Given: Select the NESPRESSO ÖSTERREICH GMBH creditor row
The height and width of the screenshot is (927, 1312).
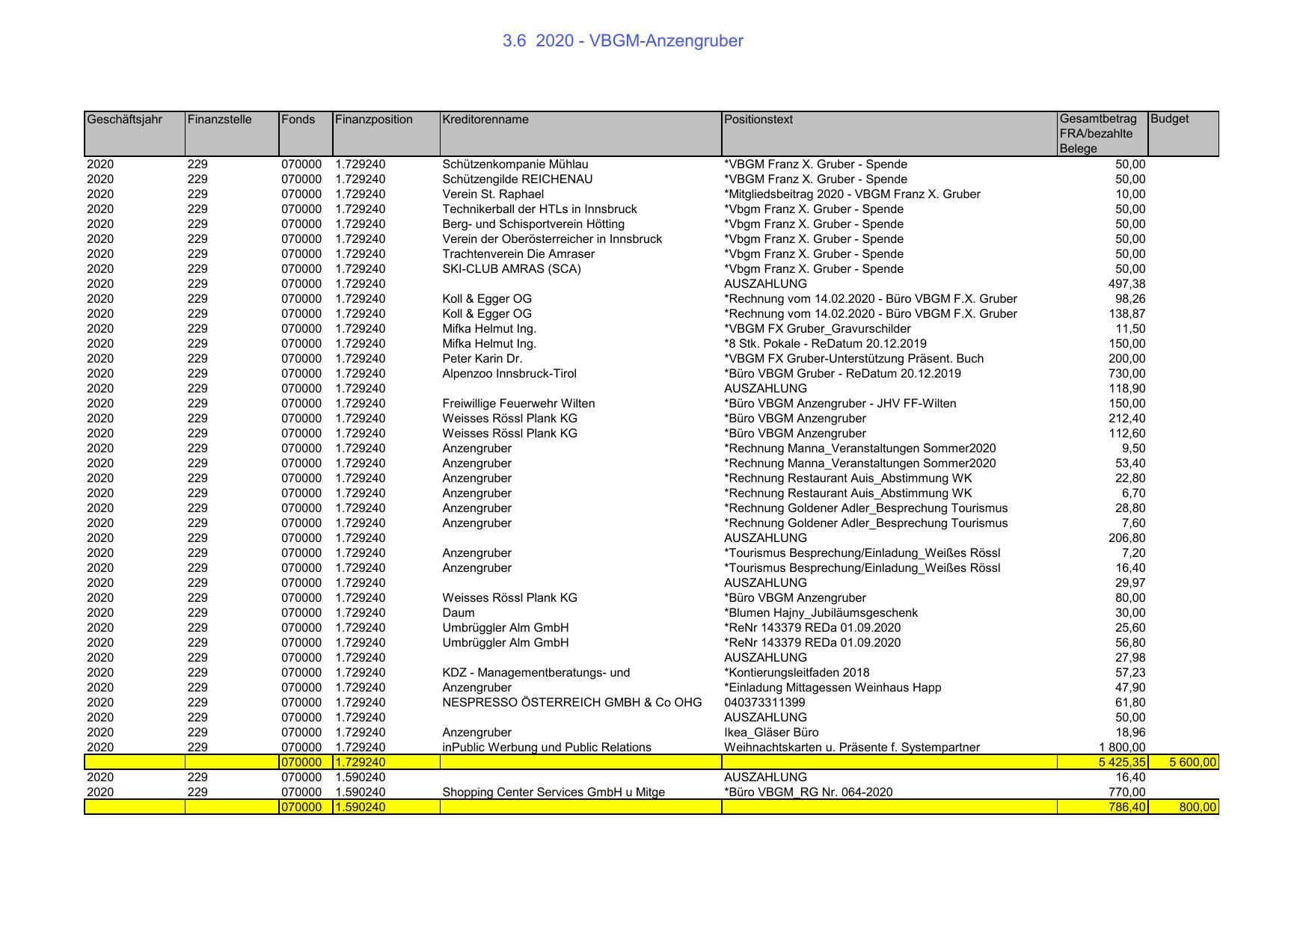Looking at the screenshot, I should tap(571, 703).
